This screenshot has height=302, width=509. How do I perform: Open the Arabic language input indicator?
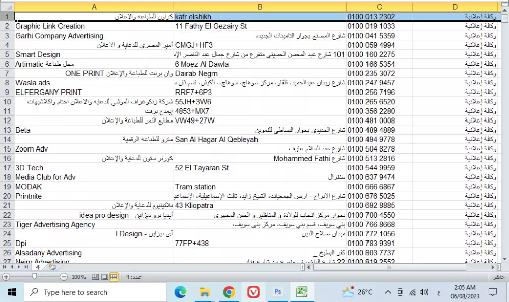coord(439,292)
